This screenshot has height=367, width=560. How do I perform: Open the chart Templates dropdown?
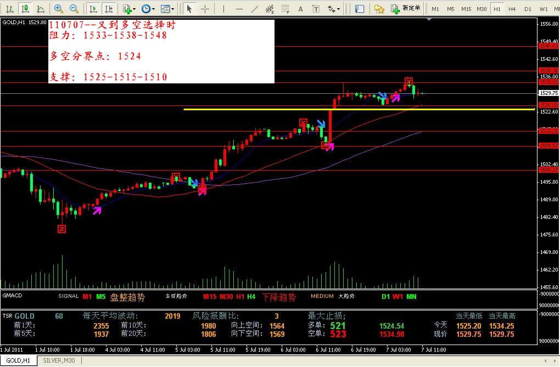(167, 9)
